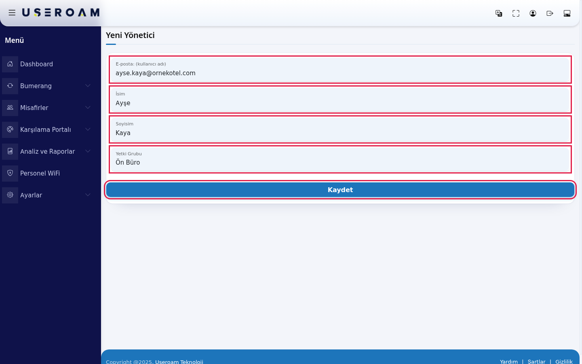
Task: Open the Analiz ve Raporlar menu label
Action: pyautogui.click(x=48, y=151)
